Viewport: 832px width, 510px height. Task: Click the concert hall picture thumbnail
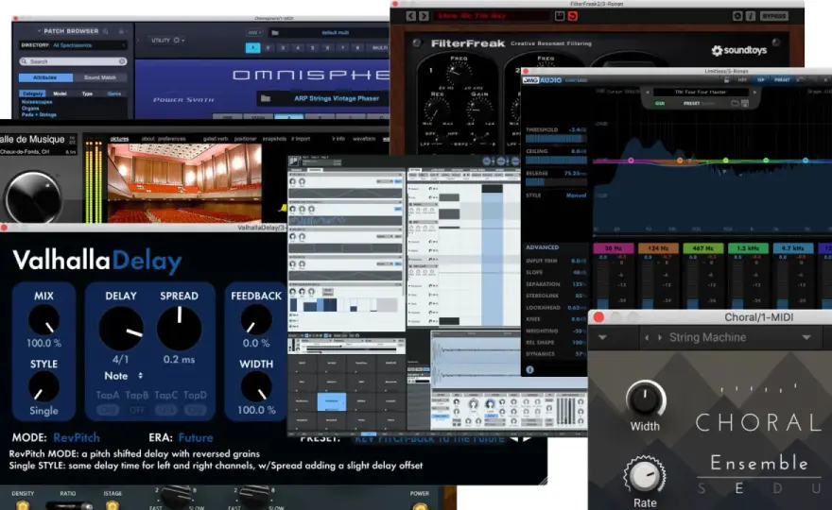tap(184, 183)
